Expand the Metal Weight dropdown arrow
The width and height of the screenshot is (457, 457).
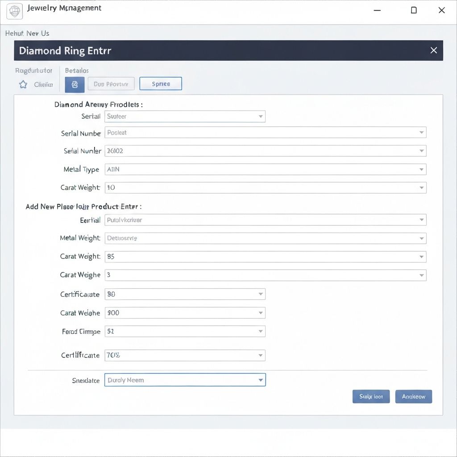coord(421,238)
